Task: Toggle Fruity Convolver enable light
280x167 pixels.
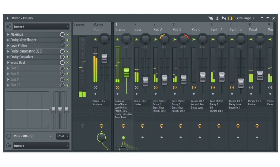Action: click(x=68, y=57)
